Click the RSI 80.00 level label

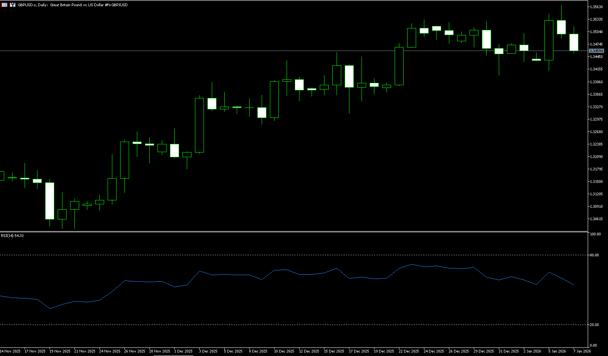tap(595, 255)
